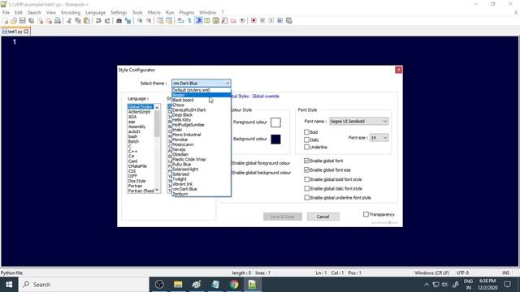Click the Zoom In toolbar icon

pyautogui.click(x=140, y=20)
